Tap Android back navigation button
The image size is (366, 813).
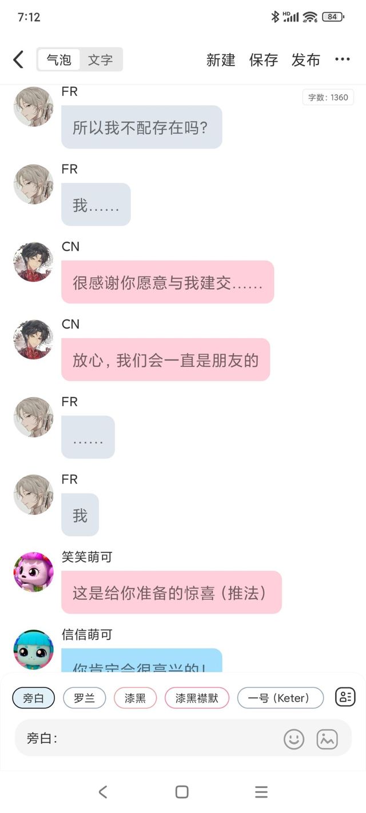(103, 791)
